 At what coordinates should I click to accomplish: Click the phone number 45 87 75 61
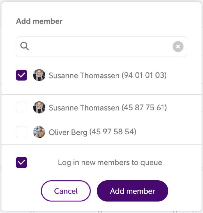click(144, 108)
